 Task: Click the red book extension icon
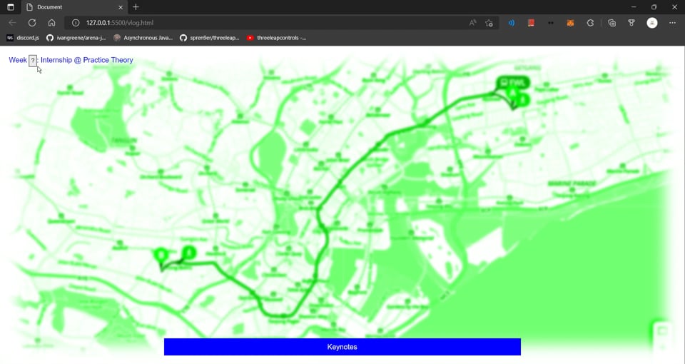[x=531, y=23]
